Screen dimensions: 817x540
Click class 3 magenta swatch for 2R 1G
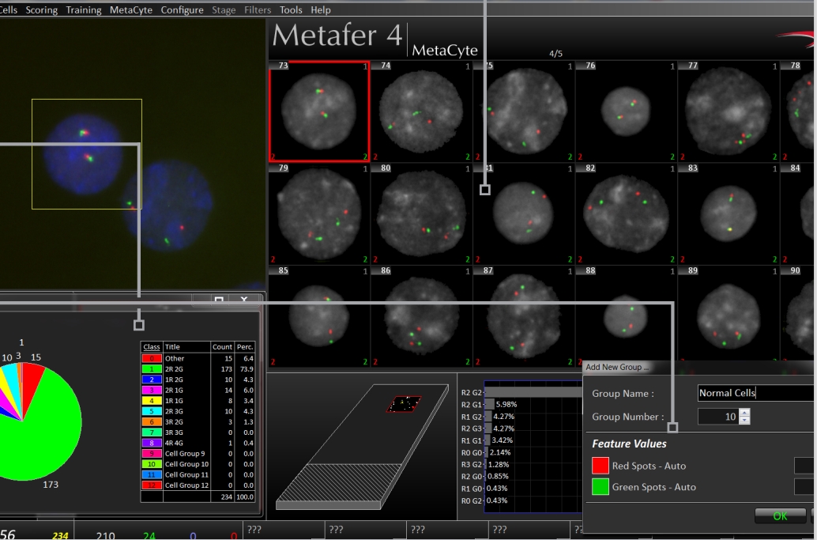coord(152,390)
